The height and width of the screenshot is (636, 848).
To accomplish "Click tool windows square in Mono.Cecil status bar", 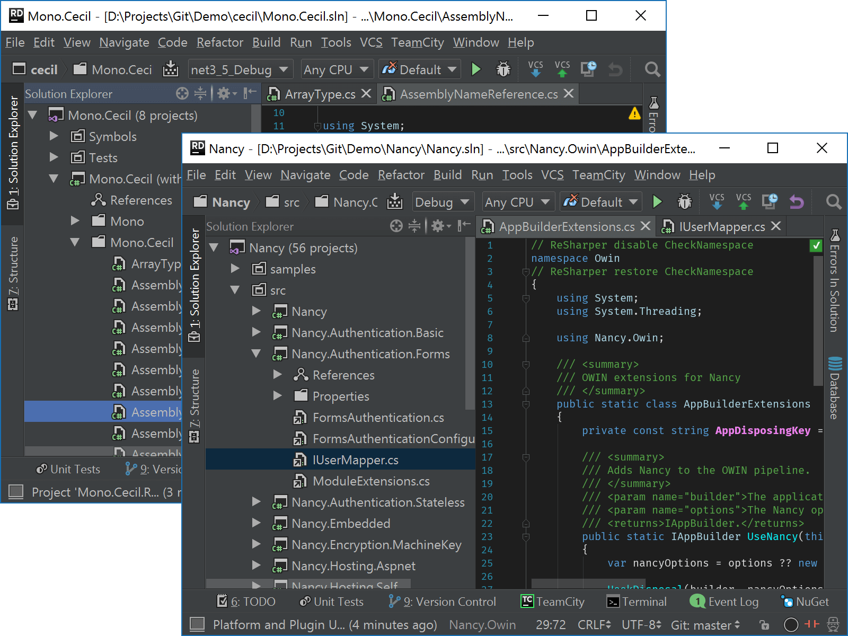I will tap(16, 492).
